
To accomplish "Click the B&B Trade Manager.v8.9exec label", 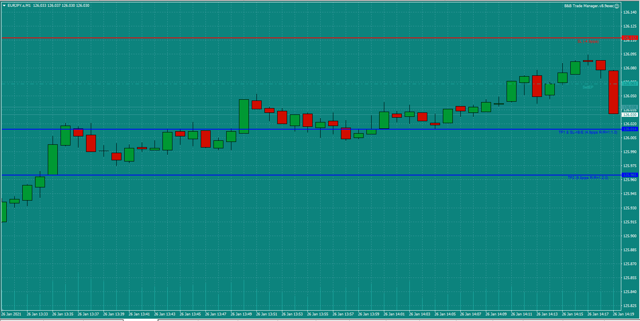I will [x=589, y=6].
